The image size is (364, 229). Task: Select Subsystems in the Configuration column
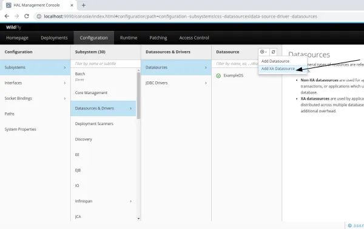click(x=35, y=67)
